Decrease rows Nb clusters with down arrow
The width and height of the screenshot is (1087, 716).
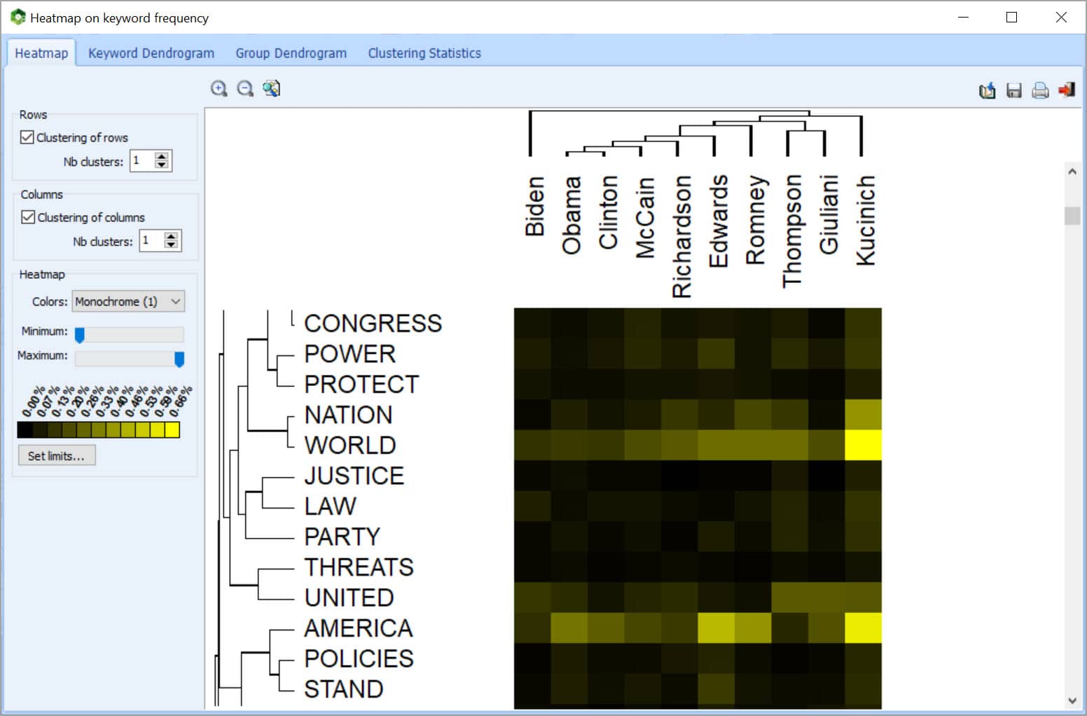click(162, 165)
